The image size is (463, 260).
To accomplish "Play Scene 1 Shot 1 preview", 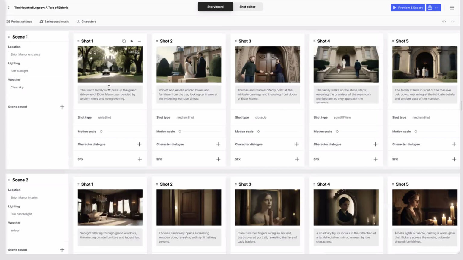I will pyautogui.click(x=132, y=41).
